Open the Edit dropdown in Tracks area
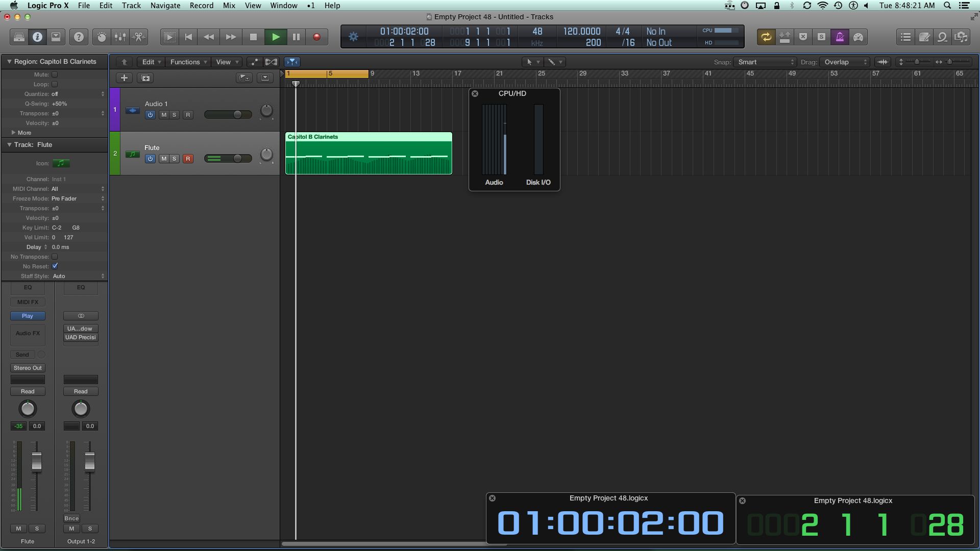This screenshot has width=980, height=551. [x=151, y=62]
